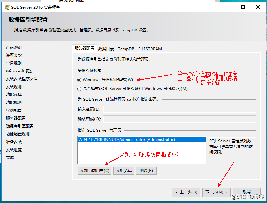
Task: Click 功能规则 step in sidebar
Action: 13,103
